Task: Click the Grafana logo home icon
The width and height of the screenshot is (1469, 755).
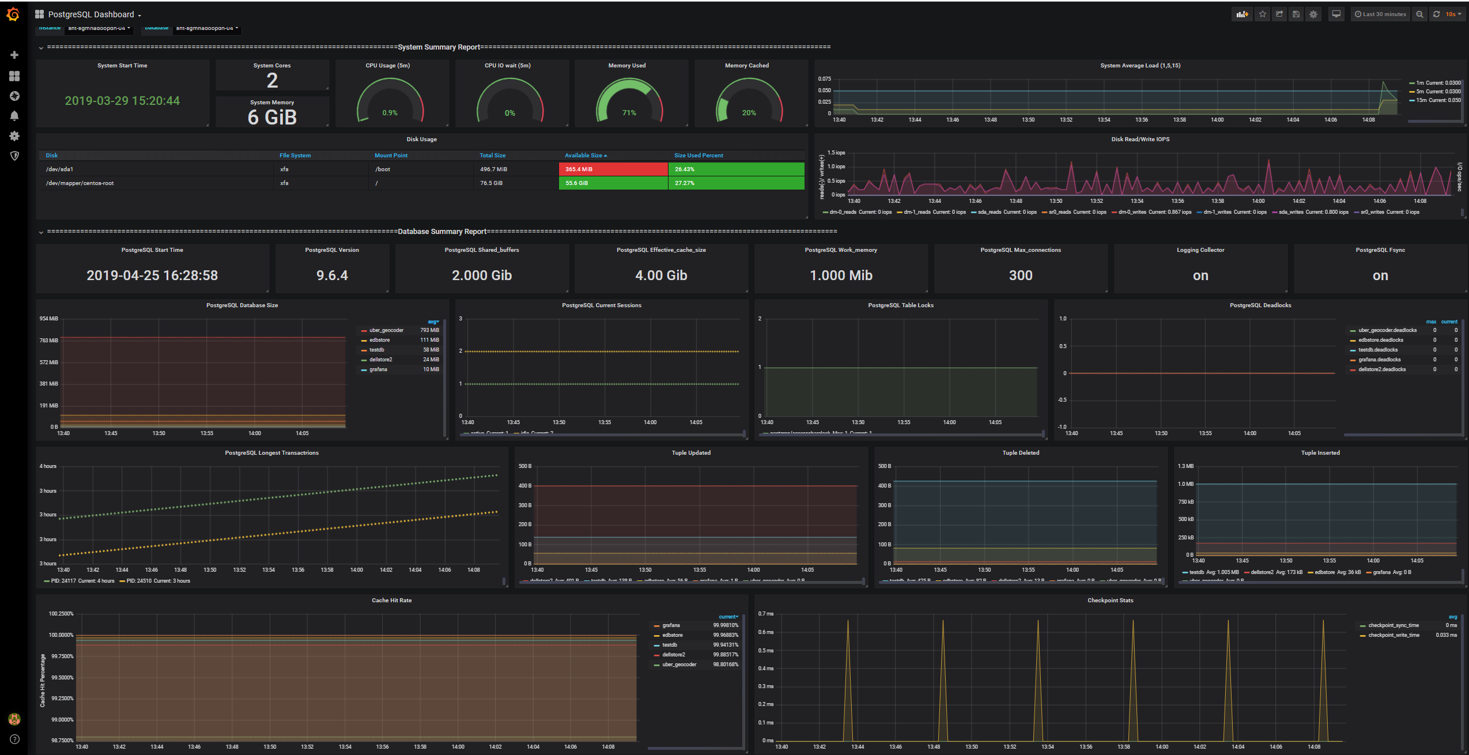Action: click(13, 14)
